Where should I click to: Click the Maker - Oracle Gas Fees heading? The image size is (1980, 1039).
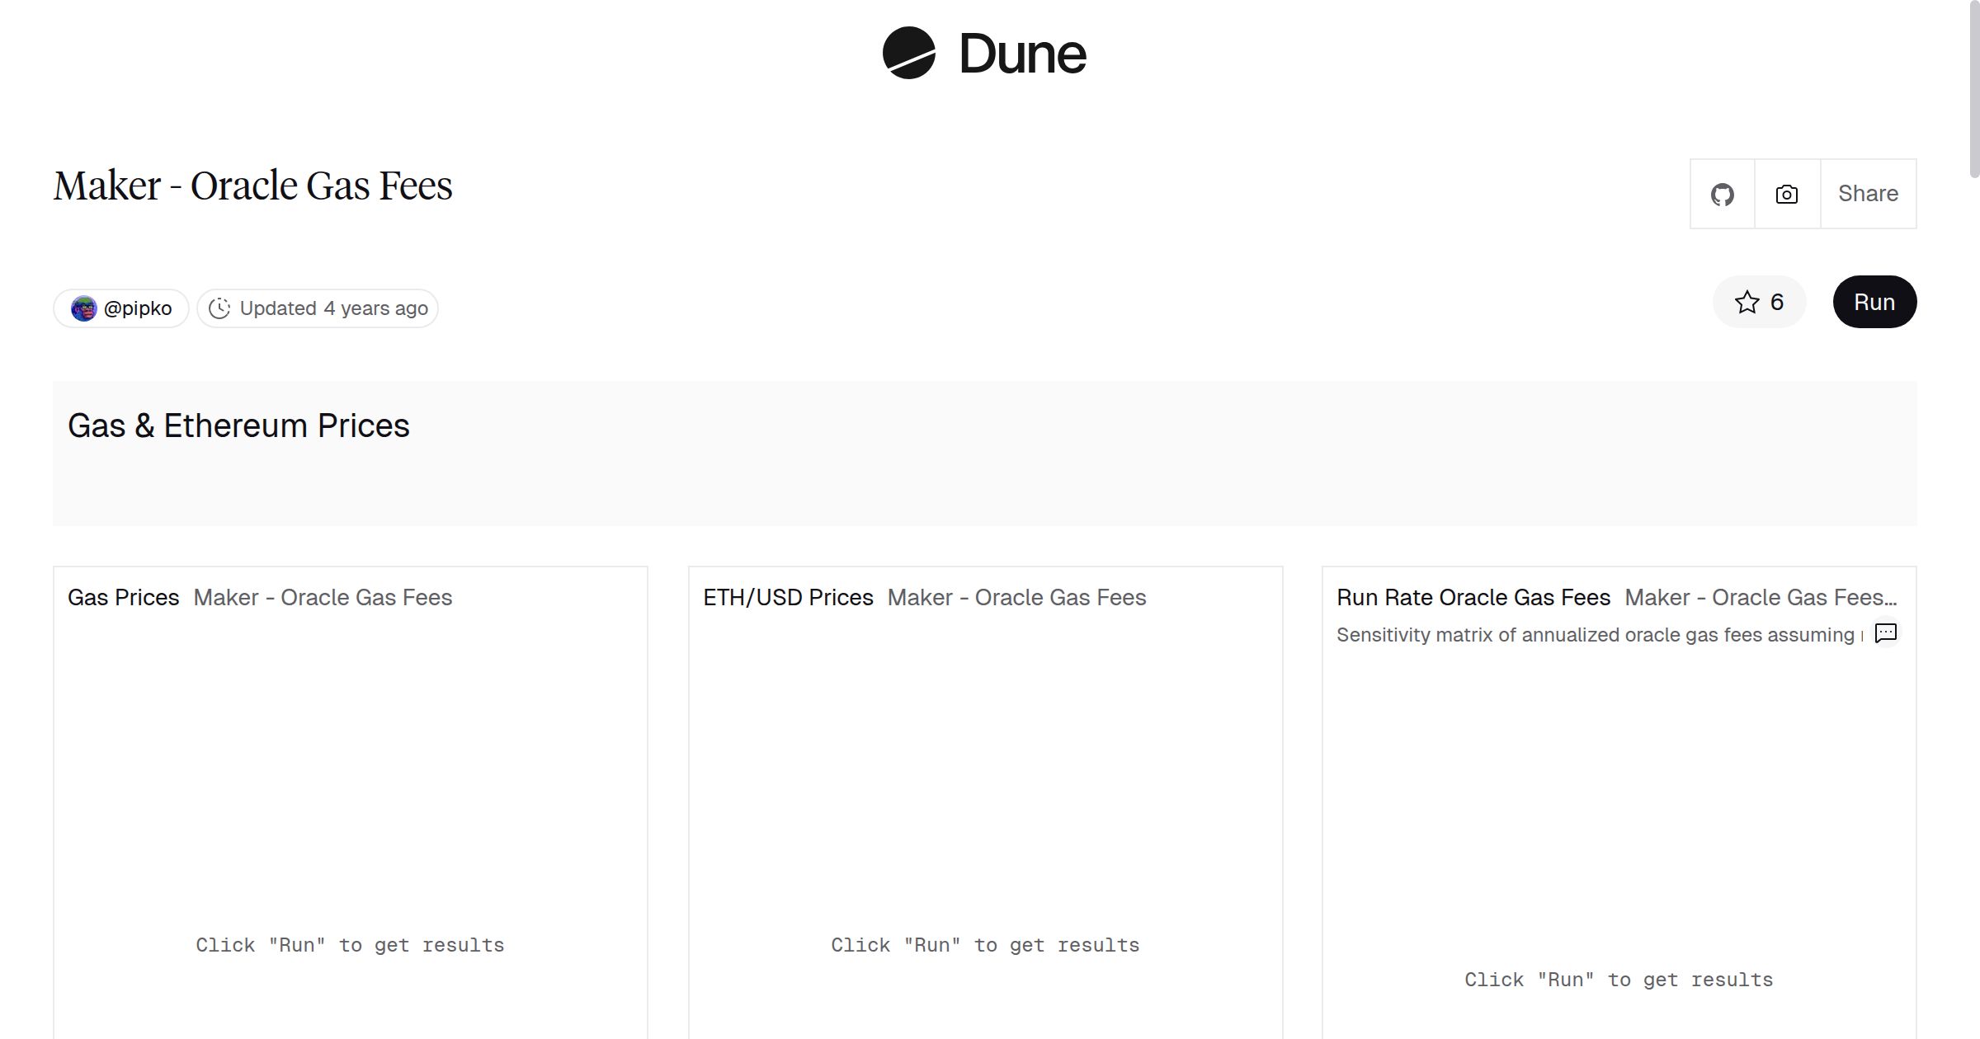[252, 186]
